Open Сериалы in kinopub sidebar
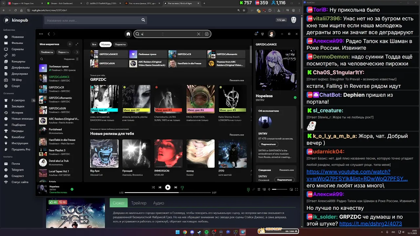Viewport: 420px width, 236px height. pos(18,49)
